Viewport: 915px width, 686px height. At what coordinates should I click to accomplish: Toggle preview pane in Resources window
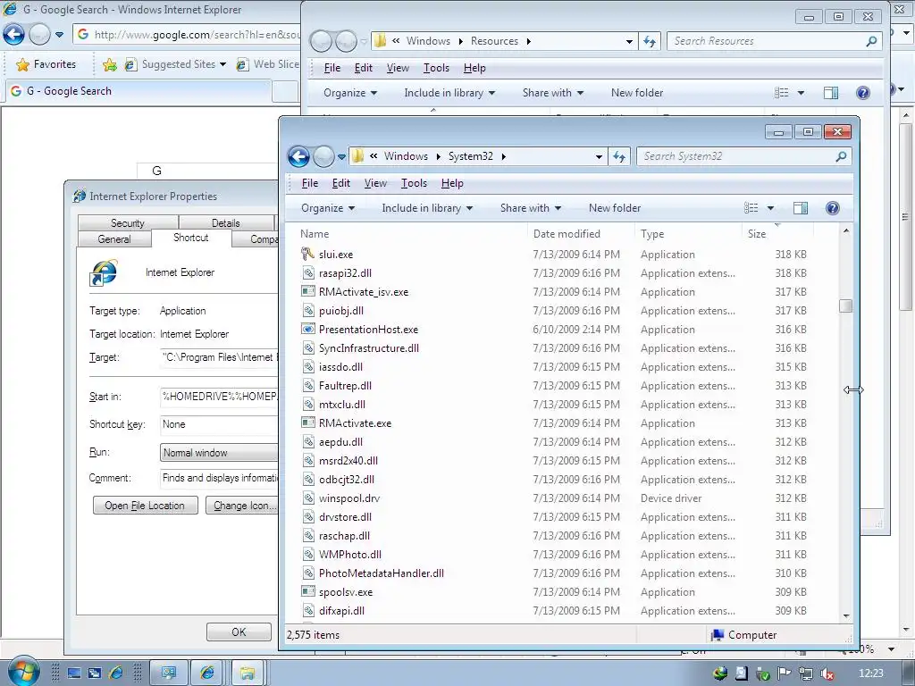click(831, 93)
